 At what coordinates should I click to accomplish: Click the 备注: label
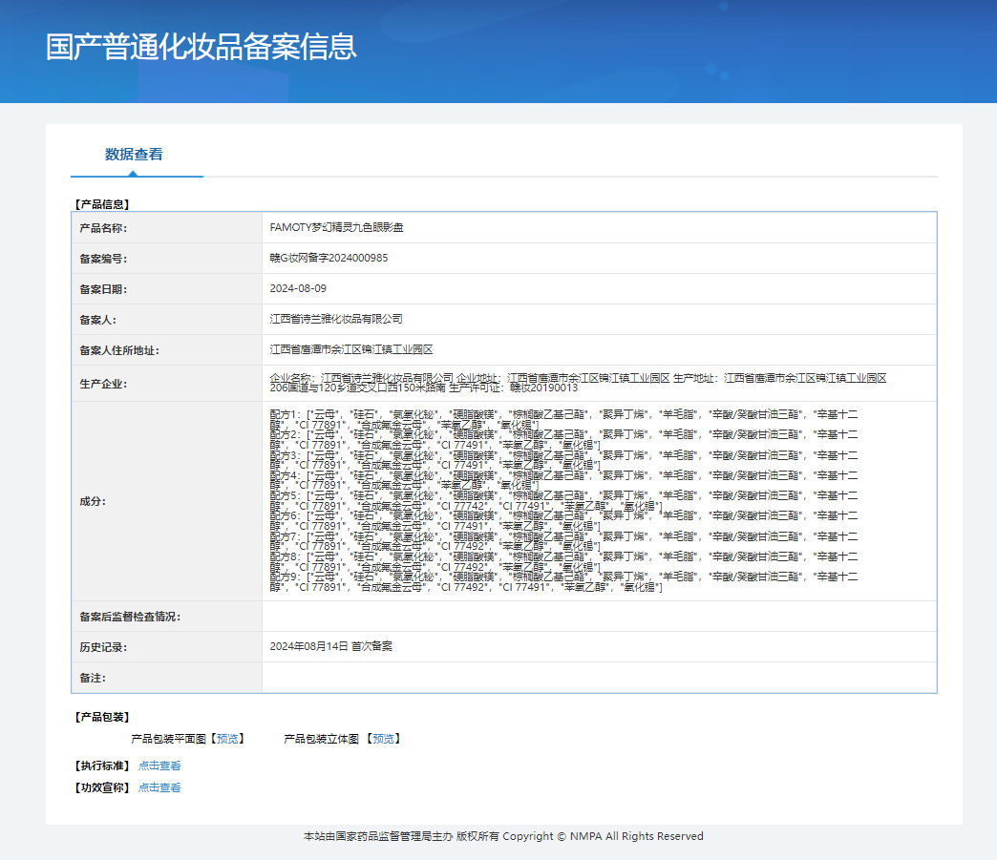[x=93, y=679]
